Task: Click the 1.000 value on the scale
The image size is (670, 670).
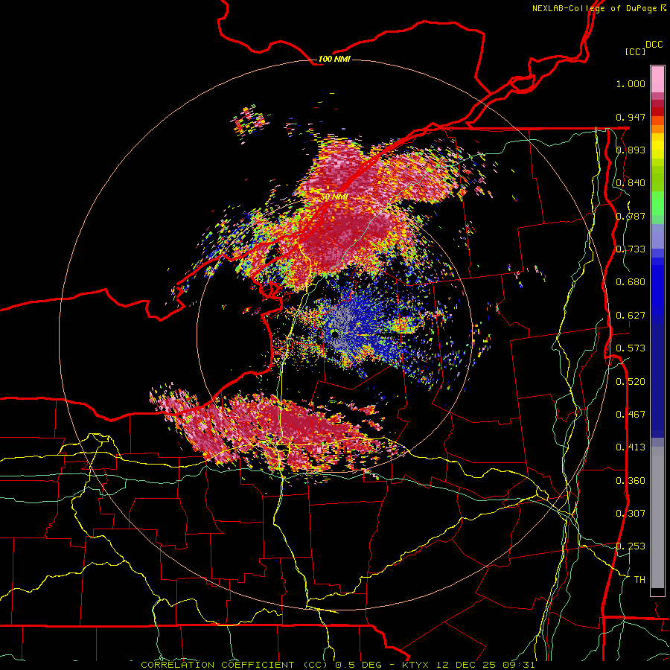Action: click(631, 83)
